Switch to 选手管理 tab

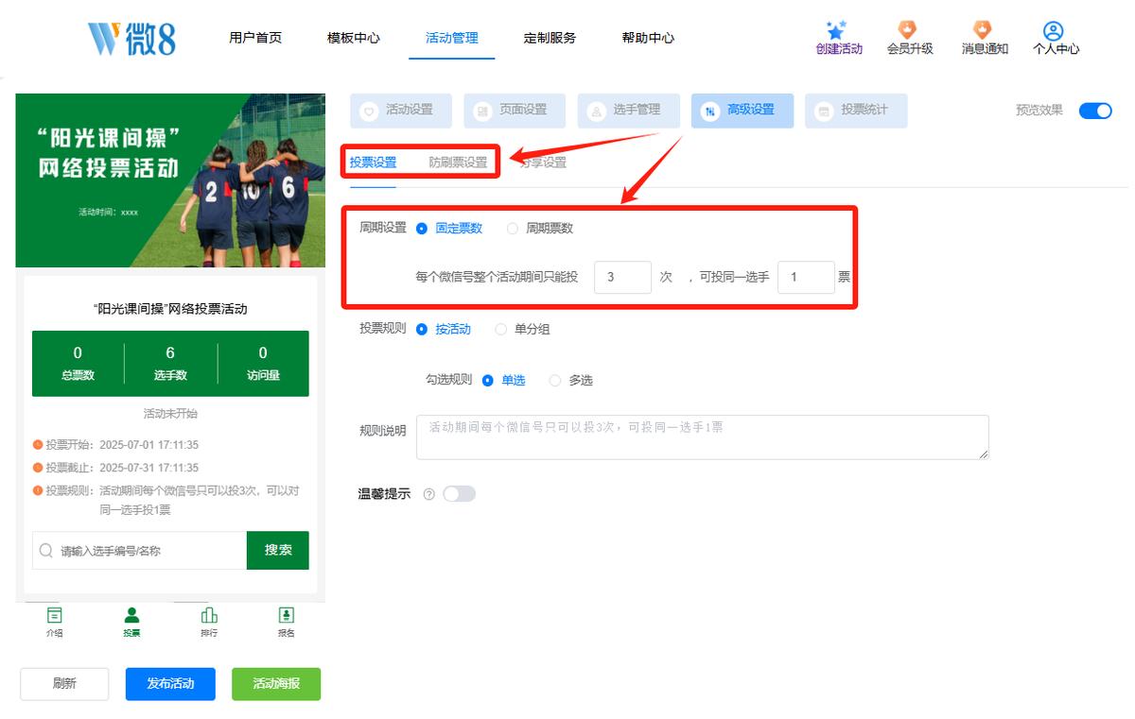pyautogui.click(x=628, y=111)
